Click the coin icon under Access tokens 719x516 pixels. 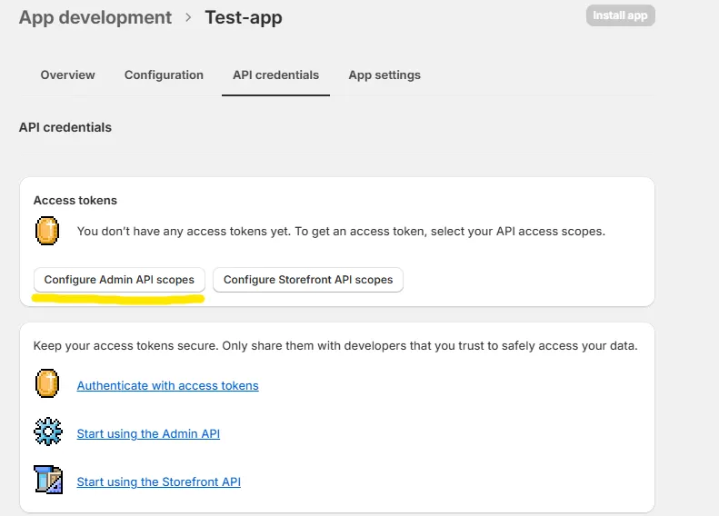click(47, 231)
